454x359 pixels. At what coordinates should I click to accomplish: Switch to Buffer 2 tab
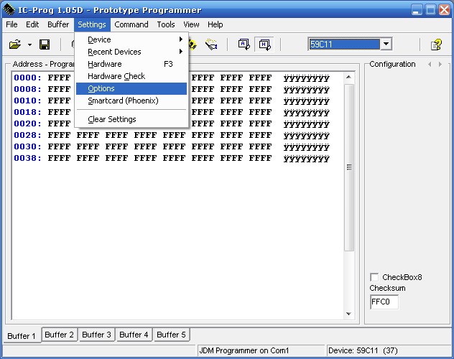coord(59,335)
